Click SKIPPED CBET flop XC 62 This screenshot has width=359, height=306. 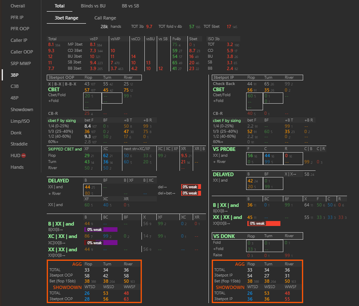106,156
